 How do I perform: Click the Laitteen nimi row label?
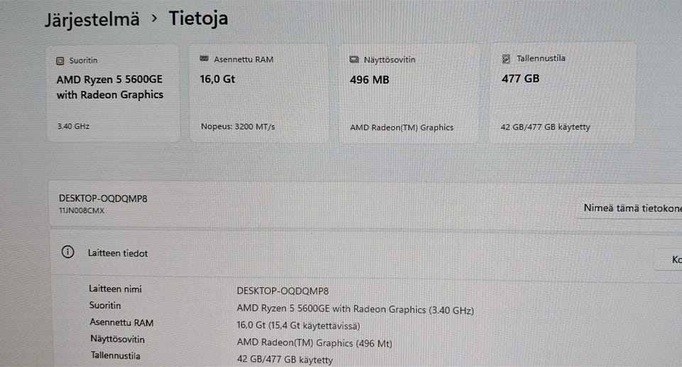(x=115, y=289)
